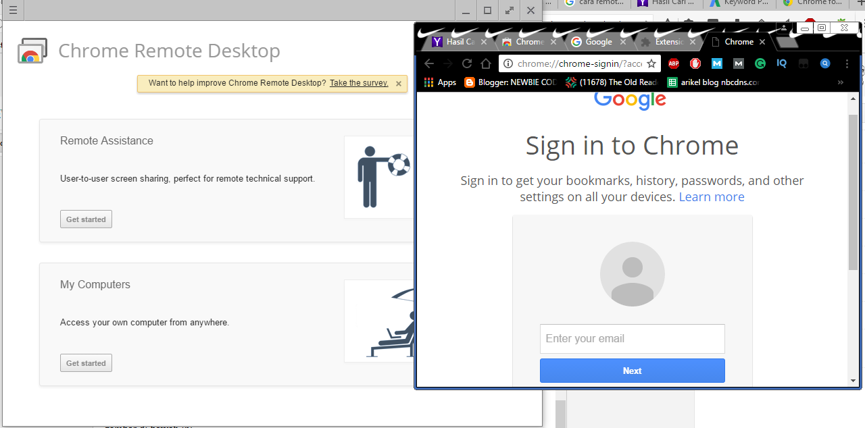Go to the home page
The height and width of the screenshot is (428, 865).
pyautogui.click(x=485, y=63)
